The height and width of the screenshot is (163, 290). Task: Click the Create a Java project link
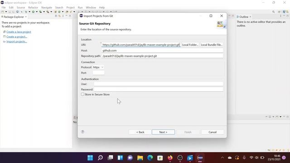coord(19,32)
